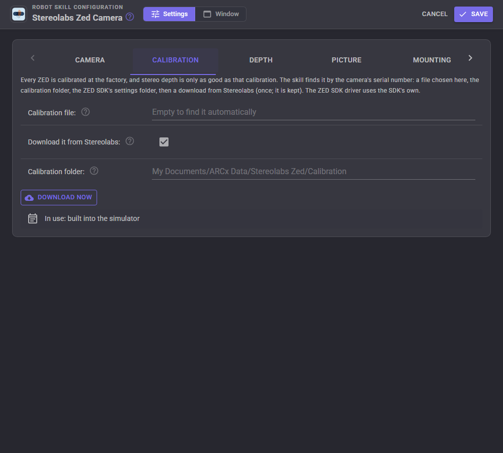Focus the Calibration folder path field
The image size is (503, 453).
pos(313,172)
